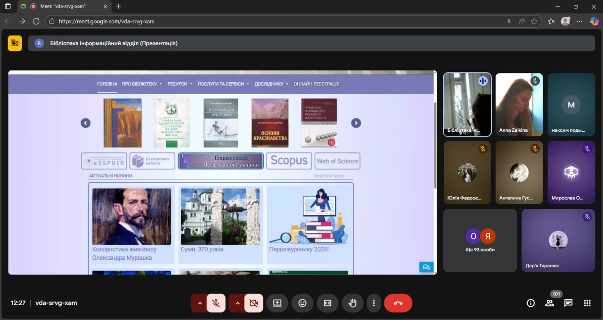603x320 pixels.
Task: Click the Ще 93 особи participants tile
Action: [480, 240]
